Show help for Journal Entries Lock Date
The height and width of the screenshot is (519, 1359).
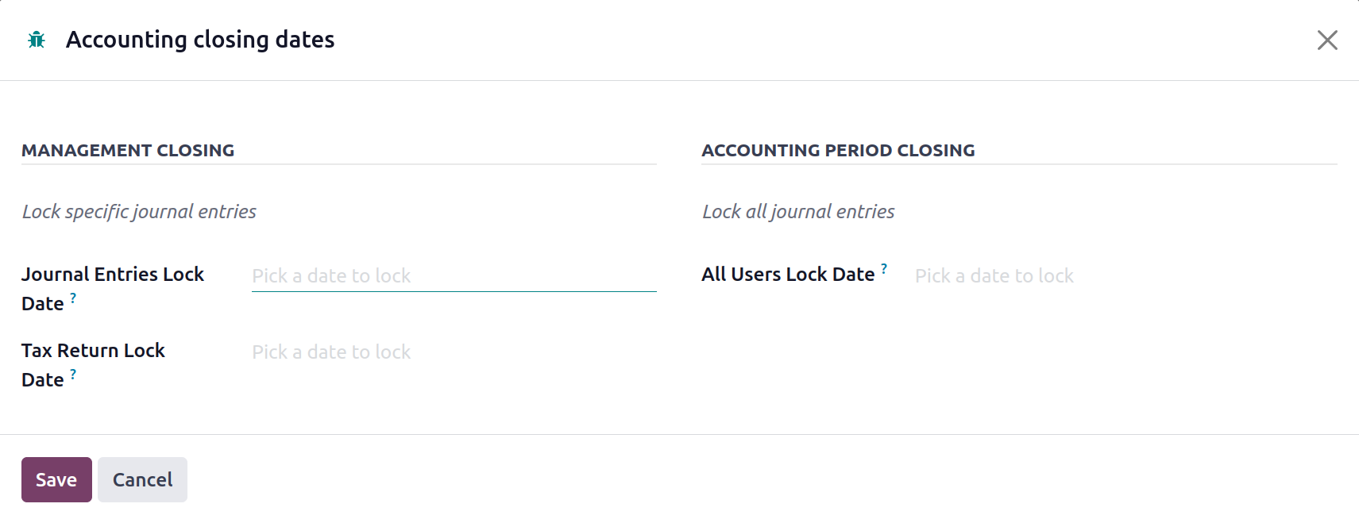click(73, 298)
